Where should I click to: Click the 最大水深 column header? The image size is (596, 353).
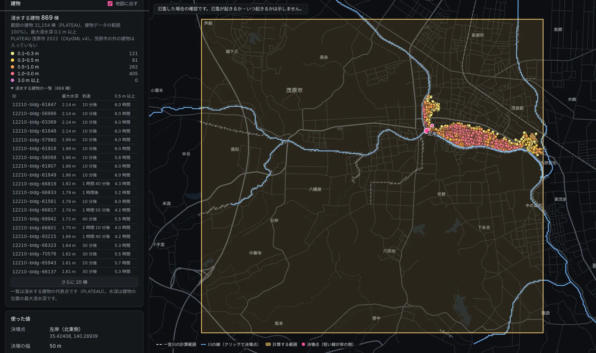point(70,96)
